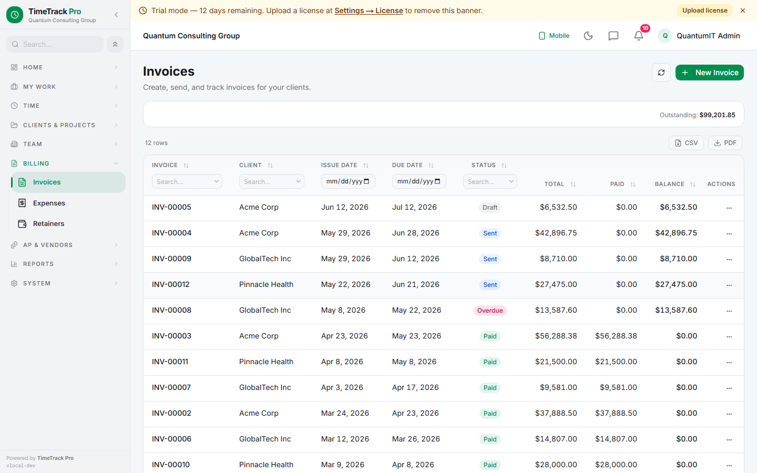Open the chat messages icon

613,36
